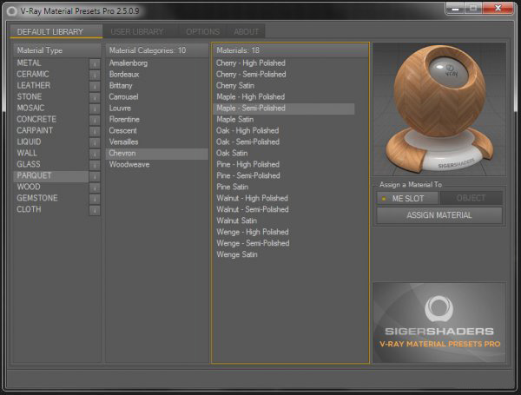Image resolution: width=521 pixels, height=395 pixels.
Task: Select the ME SLOT assignment option
Action: 408,198
